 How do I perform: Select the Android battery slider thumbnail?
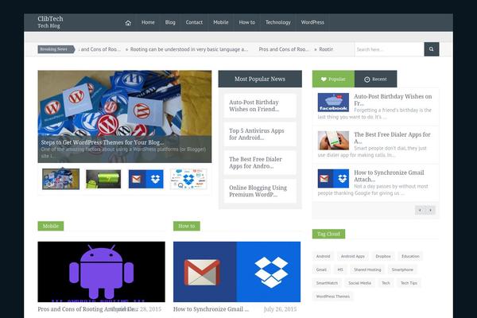click(103, 179)
